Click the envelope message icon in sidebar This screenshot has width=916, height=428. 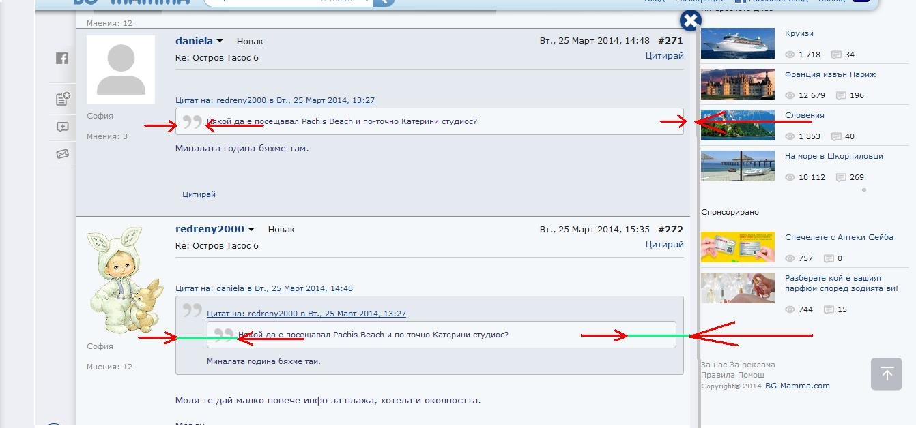[x=62, y=154]
